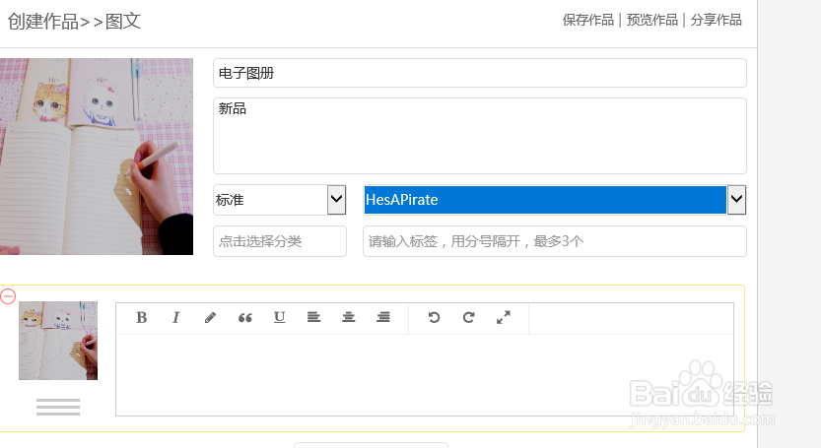Screen dimensions: 821x448
Task: Expand editor to fullscreen
Action: coord(504,317)
